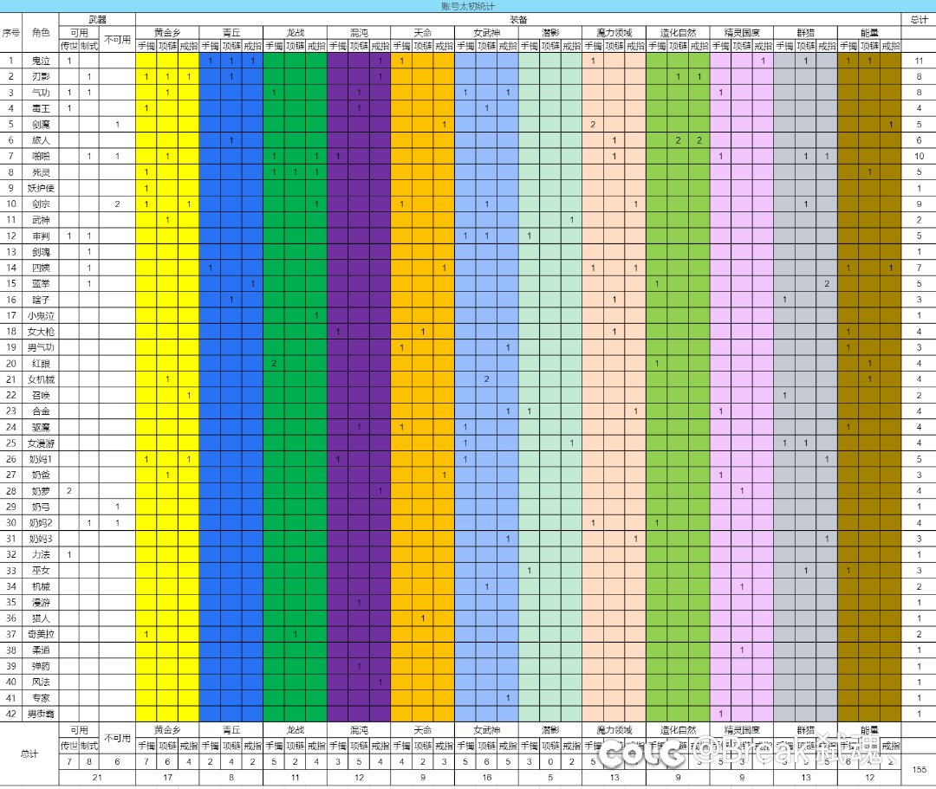Image resolution: width=936 pixels, height=789 pixels.
Task: Click the 男气功 character cell
Action: click(41, 347)
